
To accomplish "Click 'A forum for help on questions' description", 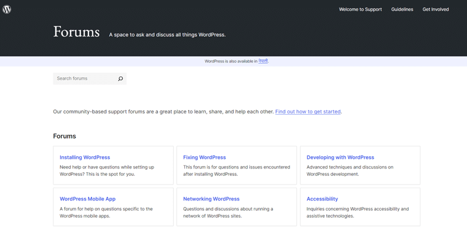I will point(106,212).
